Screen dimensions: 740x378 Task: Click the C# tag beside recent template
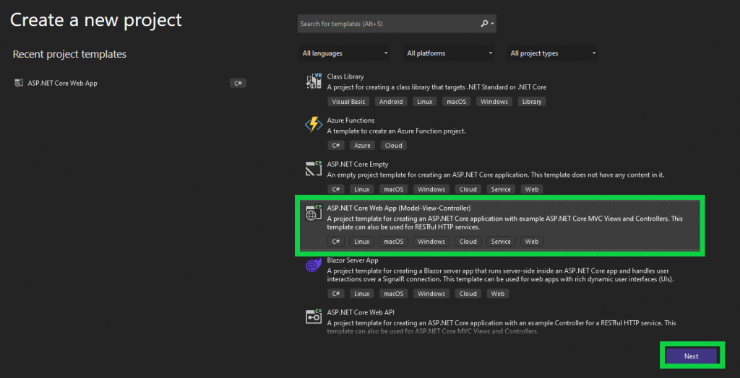(x=238, y=83)
